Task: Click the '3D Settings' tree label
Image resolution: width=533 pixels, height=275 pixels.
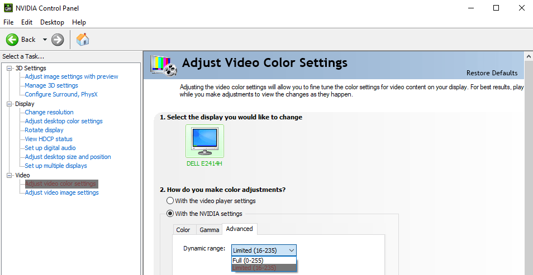Action: pyautogui.click(x=31, y=68)
